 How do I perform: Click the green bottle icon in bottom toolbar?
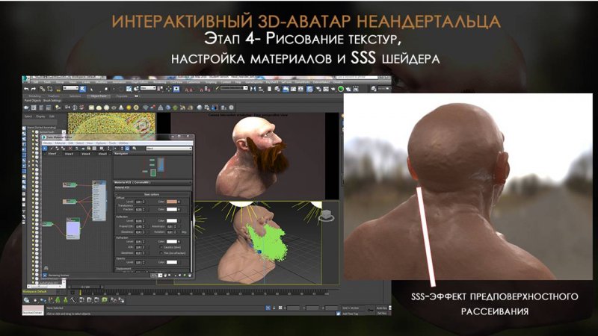(66, 300)
